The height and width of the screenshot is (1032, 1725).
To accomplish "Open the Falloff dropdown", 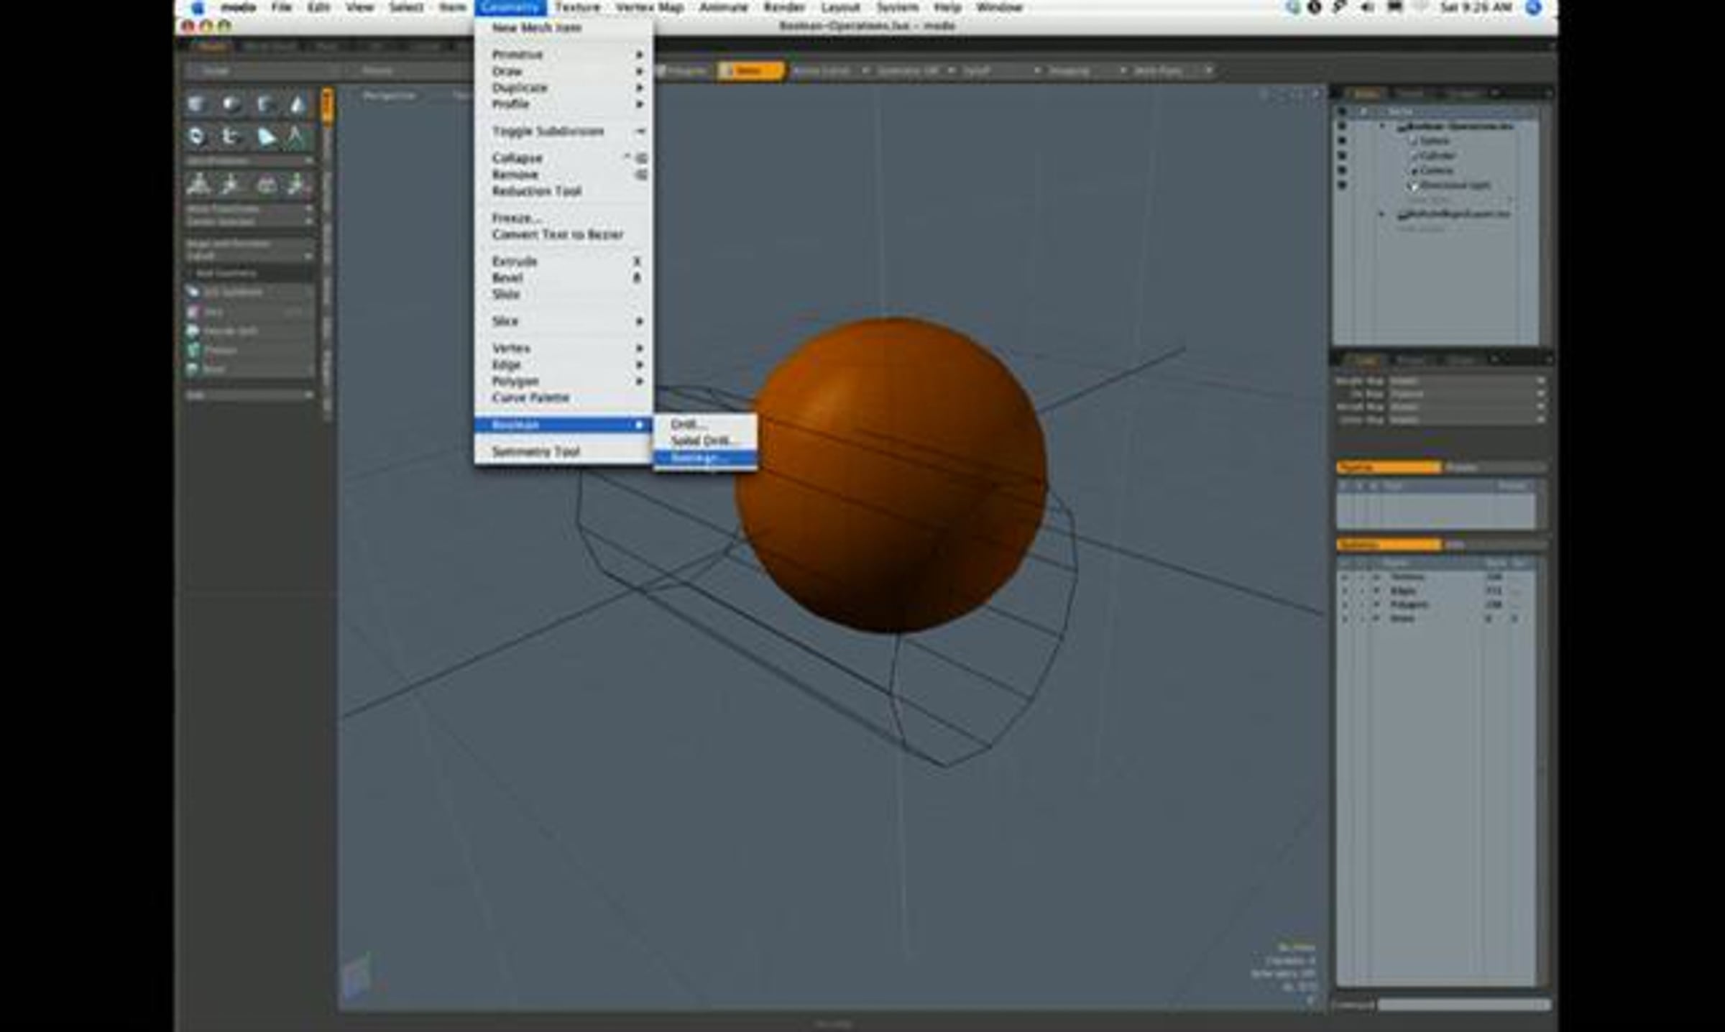I will coord(1001,70).
